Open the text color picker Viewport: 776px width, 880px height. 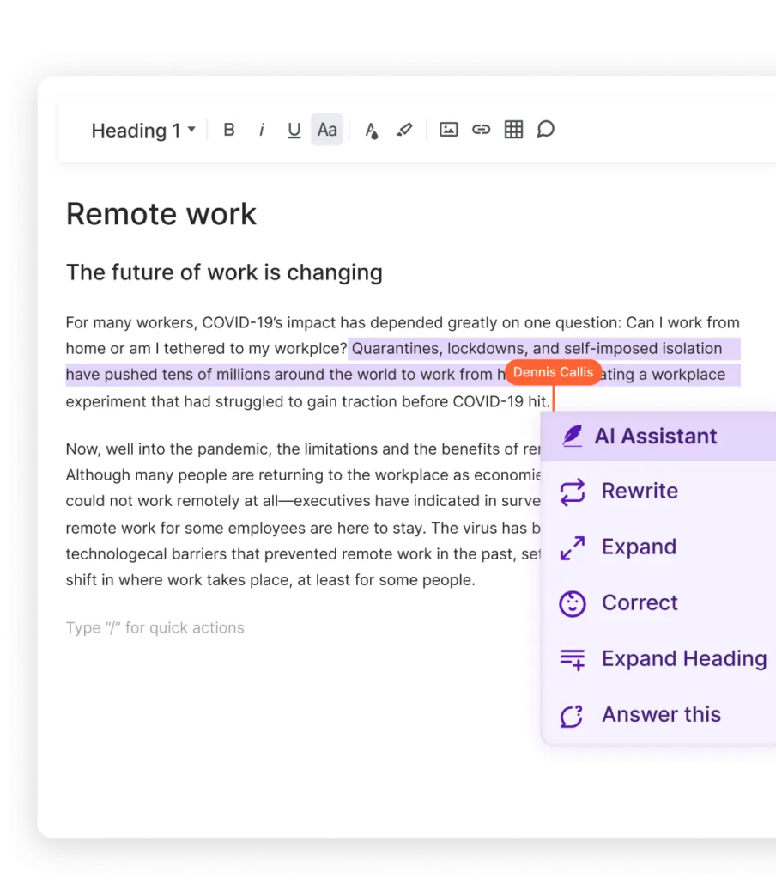[371, 130]
